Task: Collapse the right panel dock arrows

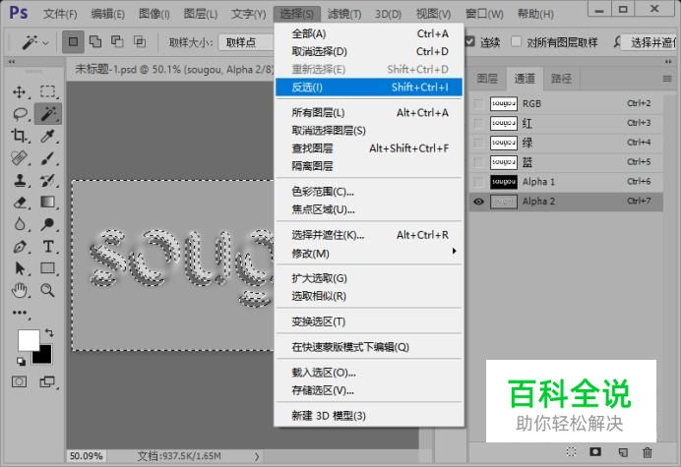Action: tap(668, 62)
